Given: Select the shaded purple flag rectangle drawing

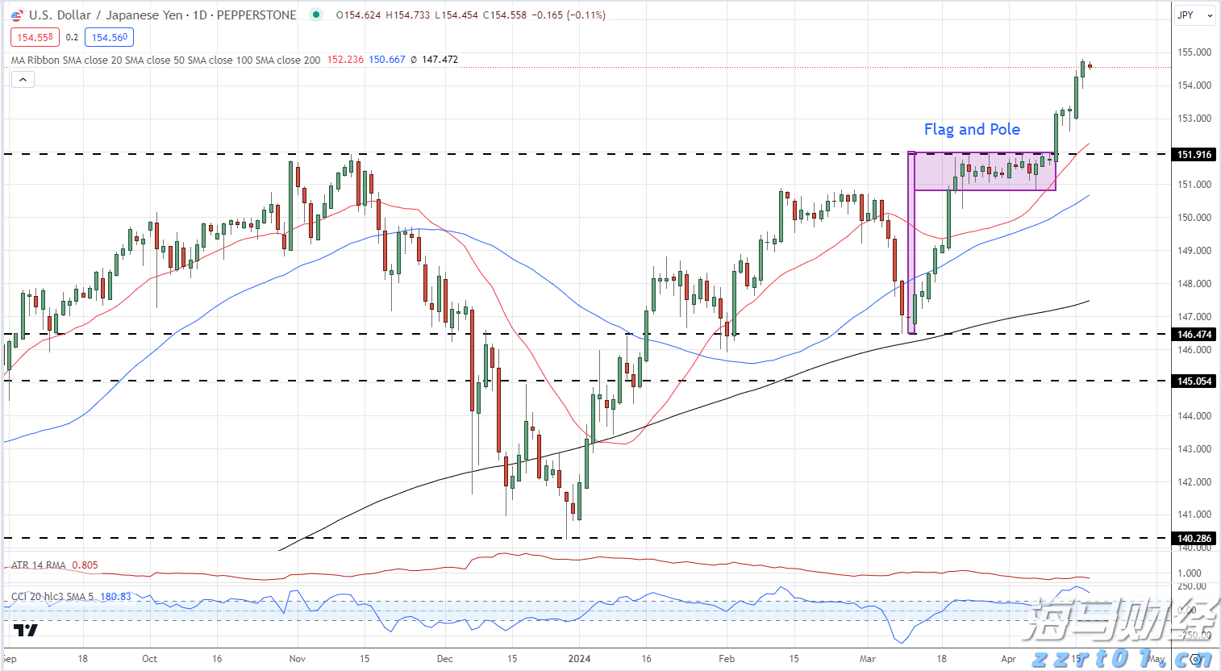Looking at the screenshot, I should click(x=985, y=171).
